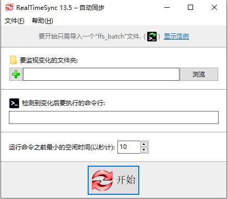The image size is (228, 199).
Task: Click the ffs_batch hint text in banner
Action: coord(90,36)
